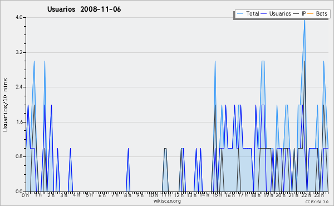
Task: Click the '1 h' x-axis label
Action: tap(38, 195)
